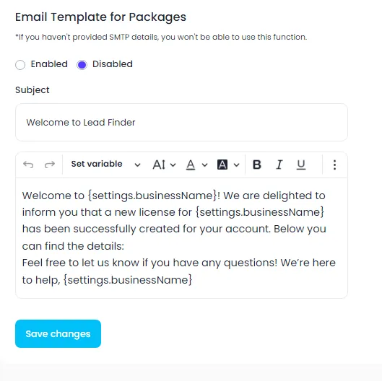Click the Disabled label text
Image resolution: width=382 pixels, height=381 pixels.
[x=113, y=64]
